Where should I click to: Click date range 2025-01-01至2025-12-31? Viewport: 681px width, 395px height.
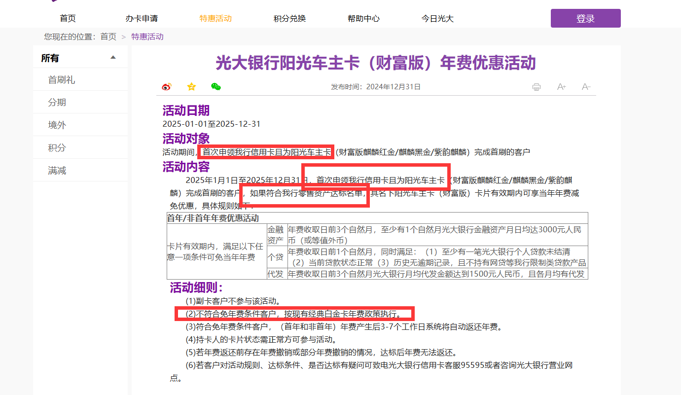point(212,124)
